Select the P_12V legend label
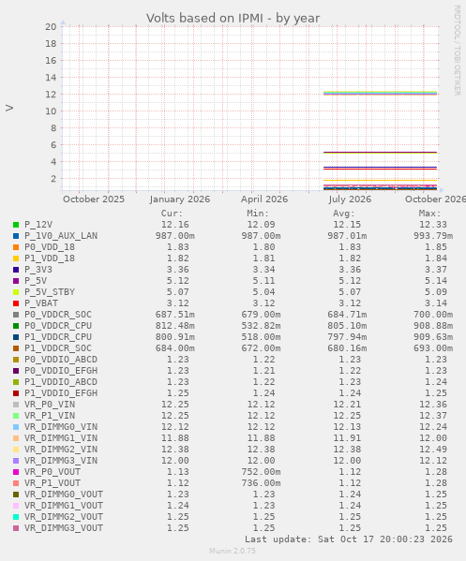466x561 pixels. (38, 225)
